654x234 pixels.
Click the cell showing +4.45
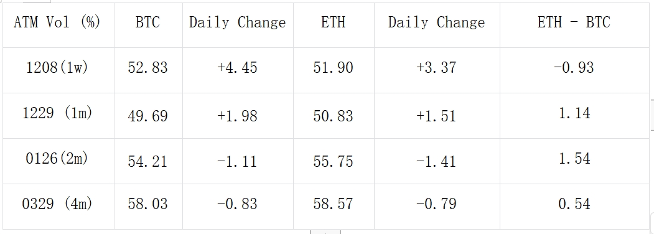coord(238,70)
